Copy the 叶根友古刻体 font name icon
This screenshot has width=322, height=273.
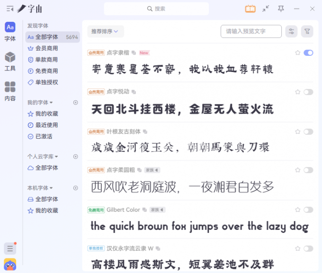tap(145, 132)
